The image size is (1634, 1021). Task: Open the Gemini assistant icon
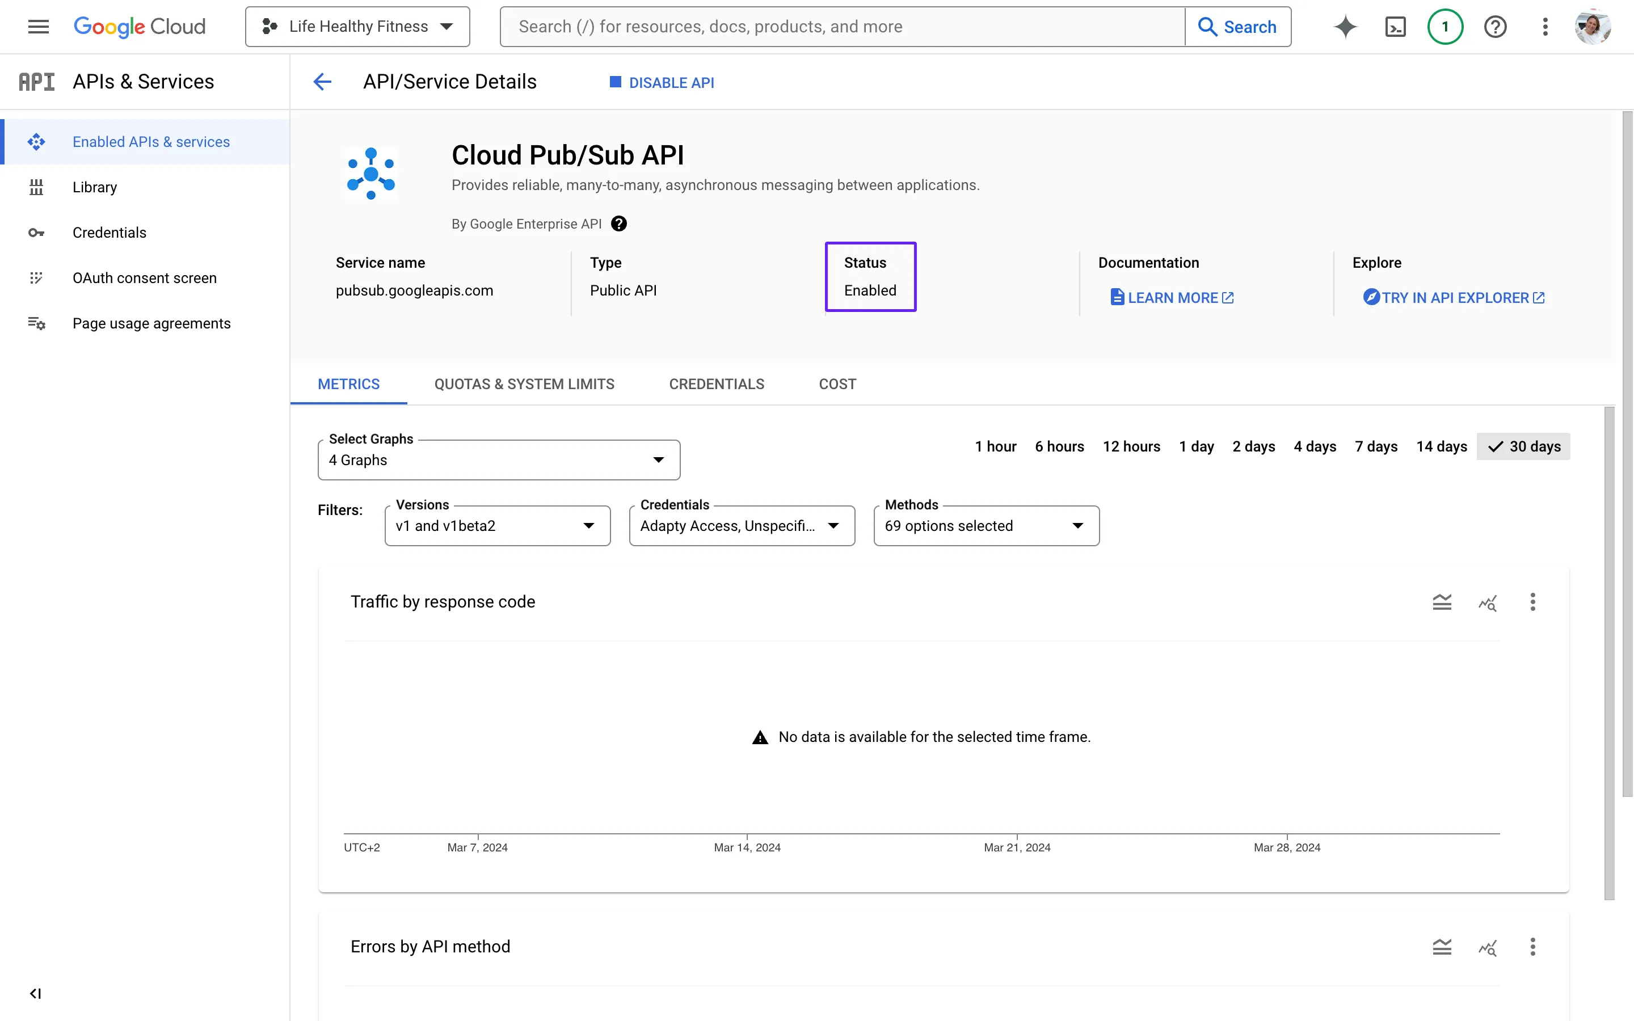(1345, 26)
